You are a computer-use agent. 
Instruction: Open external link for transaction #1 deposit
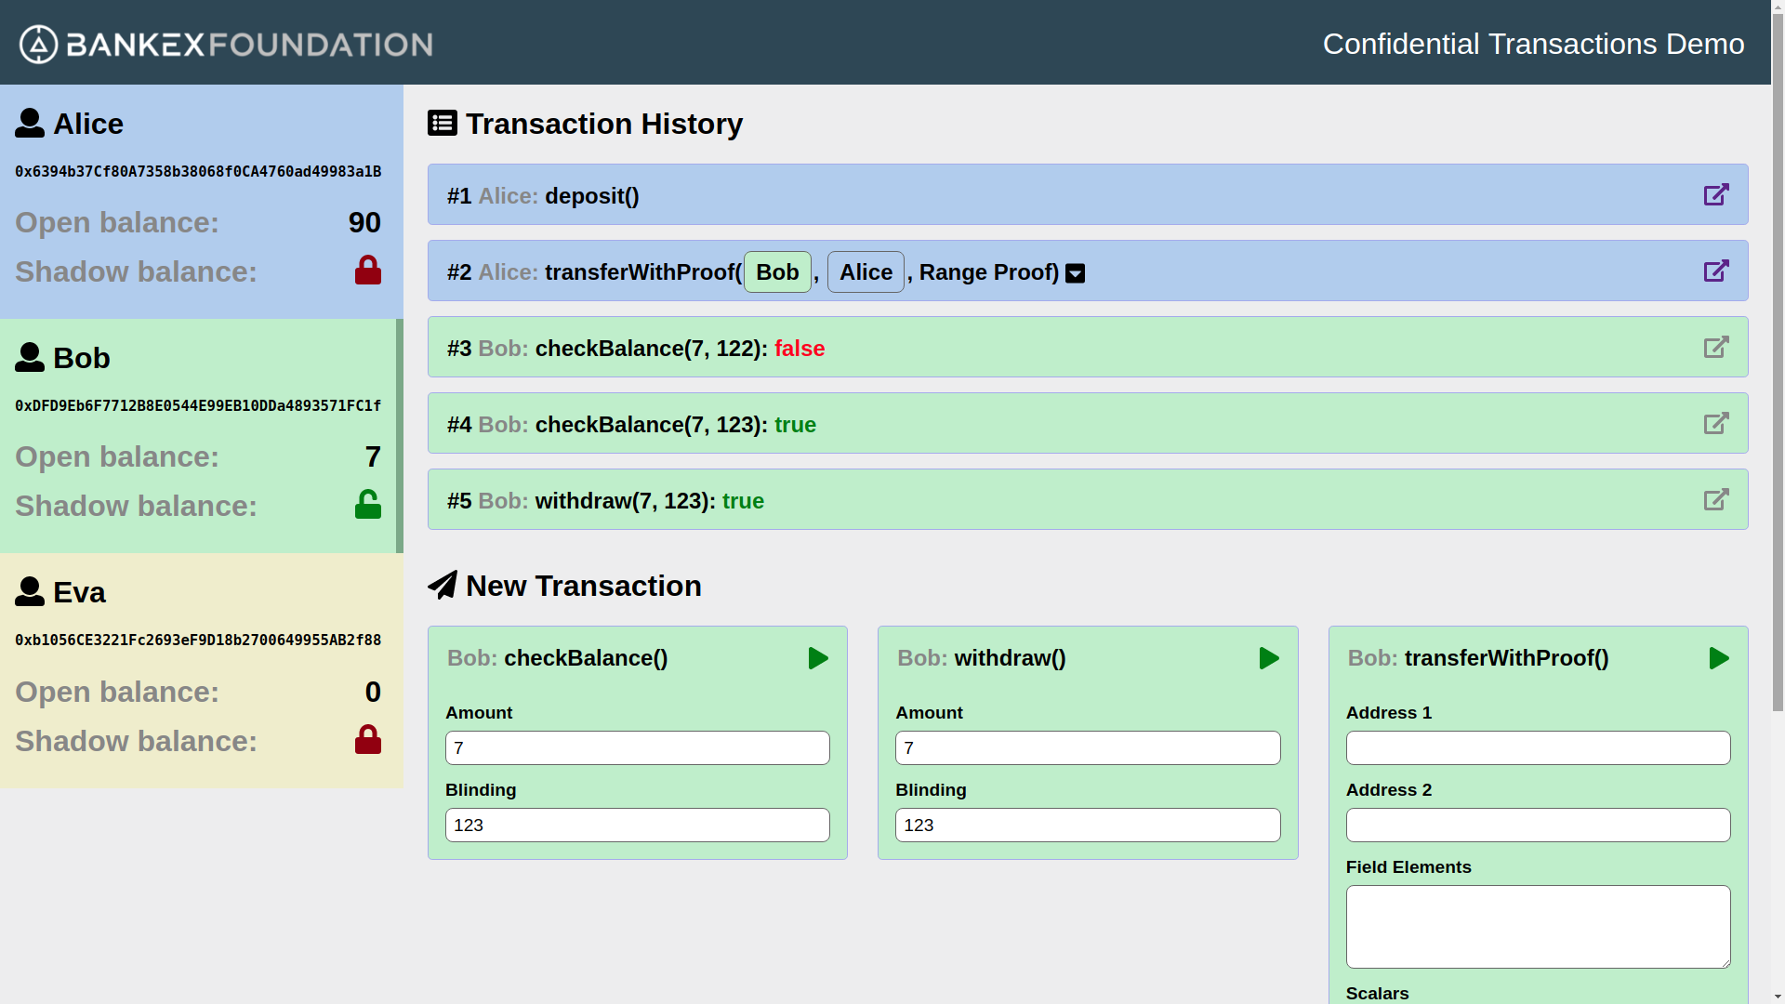(x=1716, y=194)
